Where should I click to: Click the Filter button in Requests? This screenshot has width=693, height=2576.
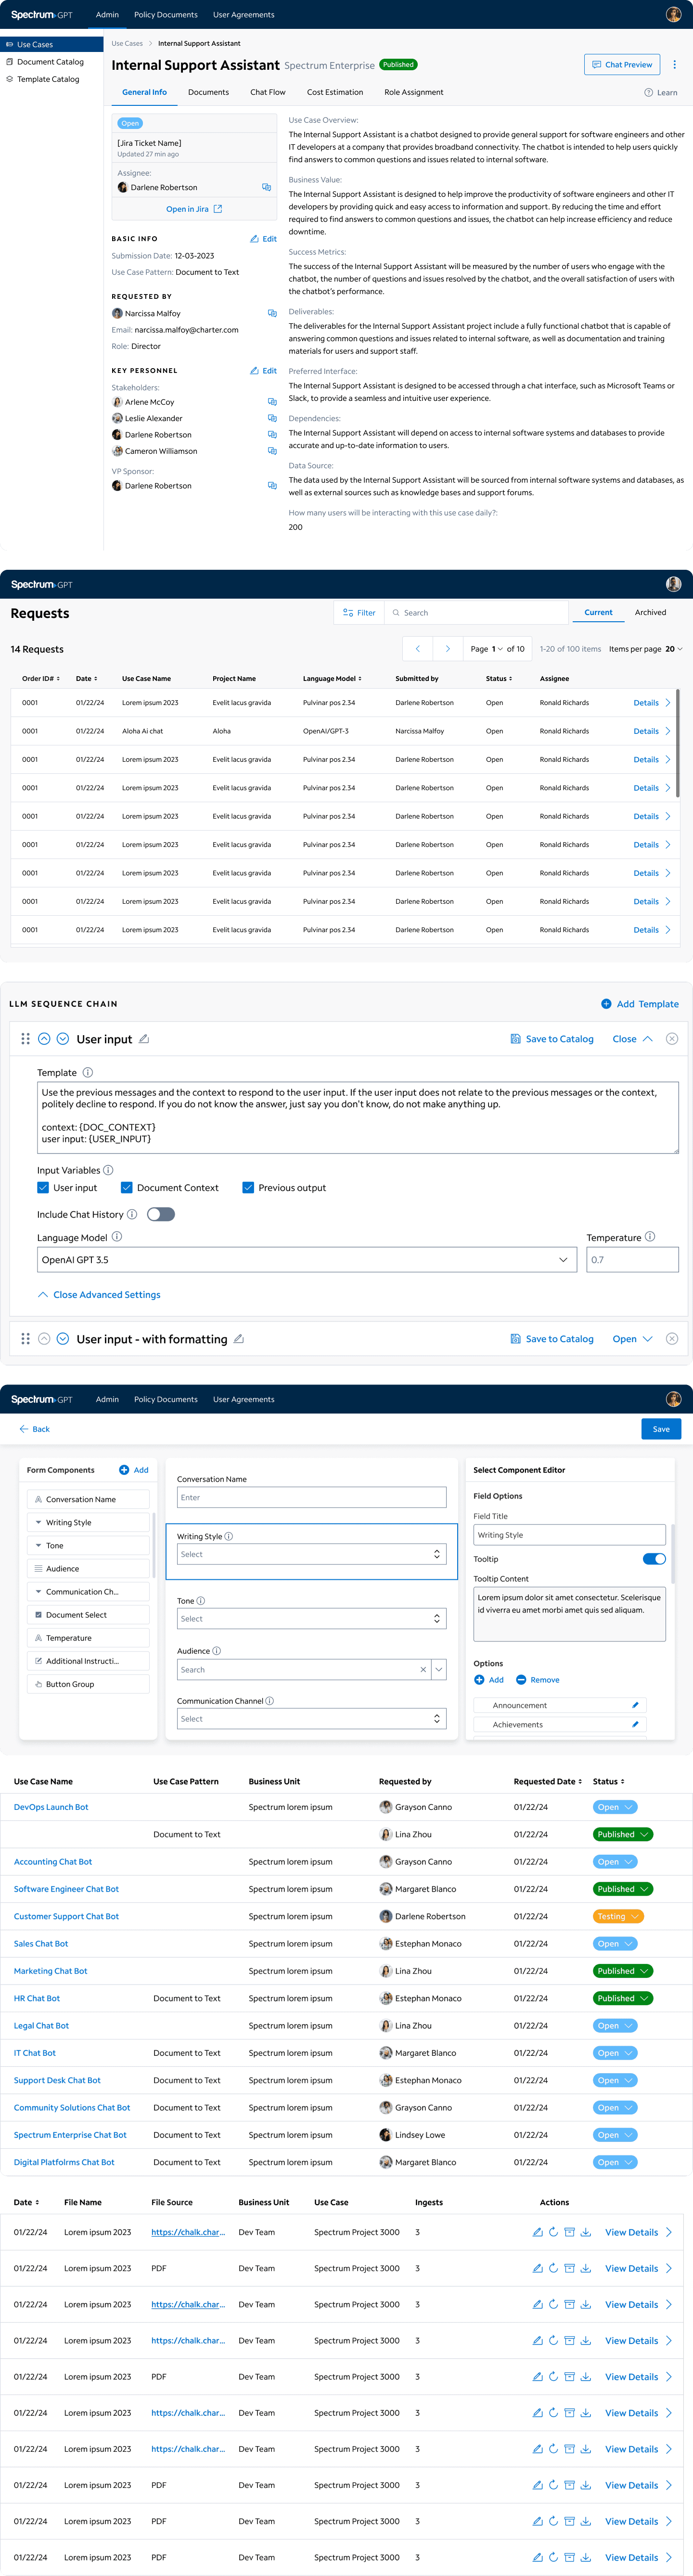coord(359,613)
